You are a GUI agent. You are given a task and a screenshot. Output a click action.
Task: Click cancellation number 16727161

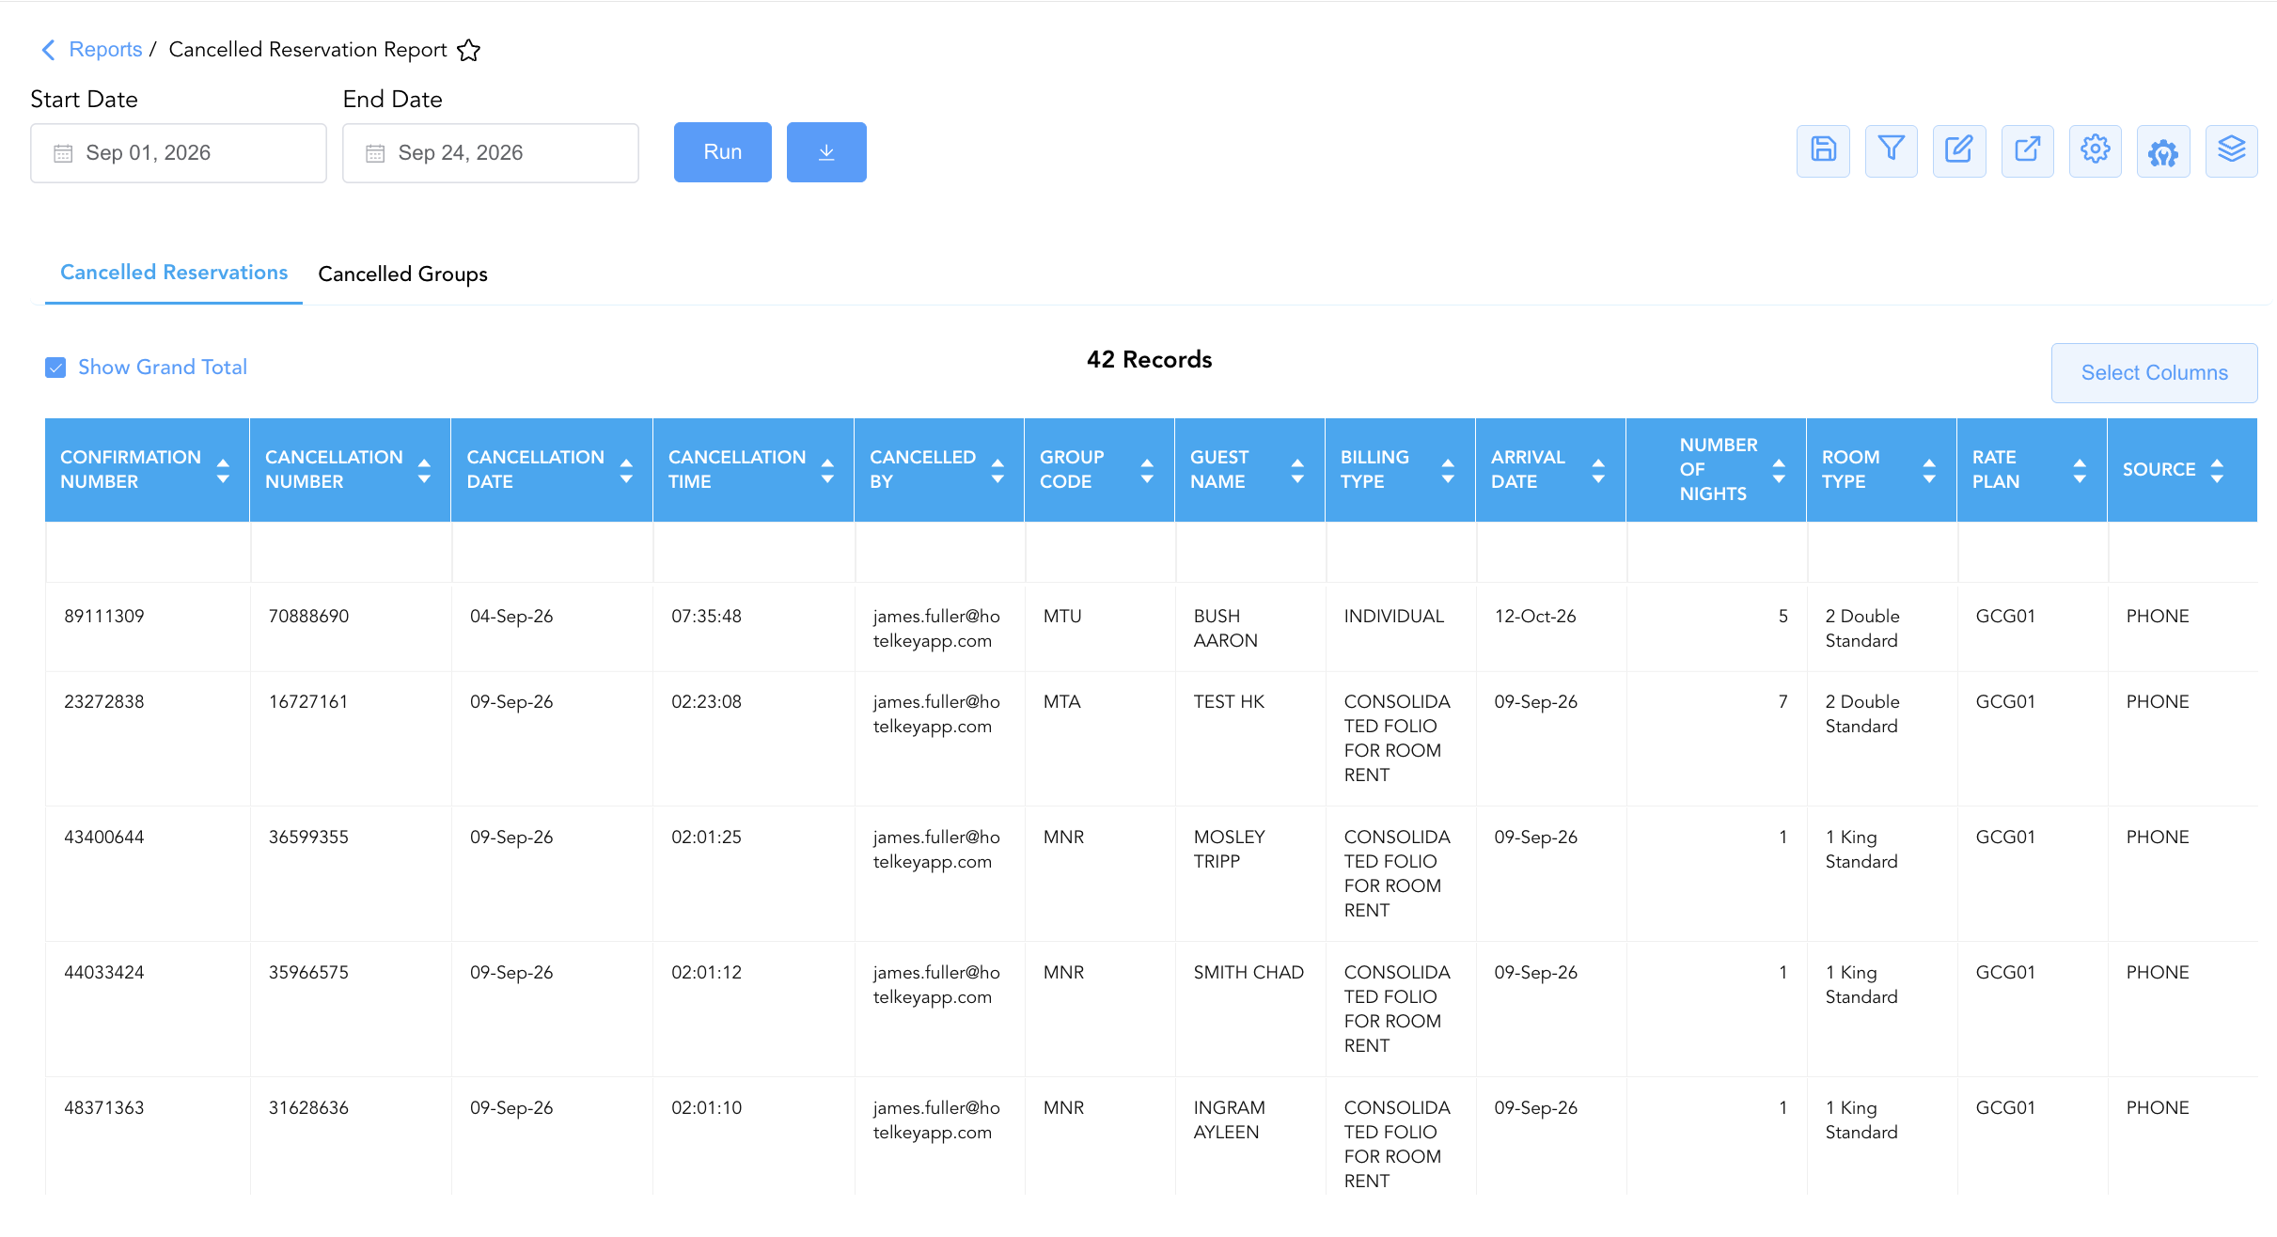click(x=308, y=702)
